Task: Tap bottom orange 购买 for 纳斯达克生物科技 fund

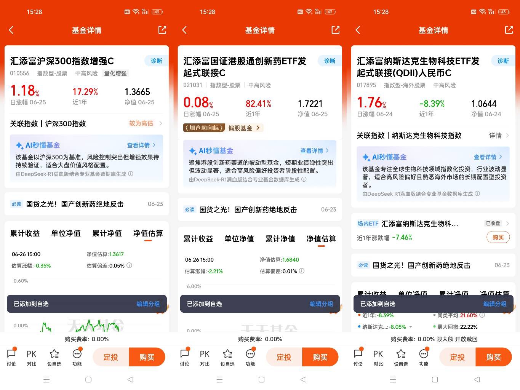Action: [x=494, y=357]
